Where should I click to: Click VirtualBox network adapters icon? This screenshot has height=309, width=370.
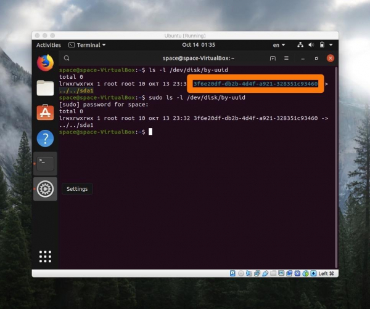click(257, 273)
